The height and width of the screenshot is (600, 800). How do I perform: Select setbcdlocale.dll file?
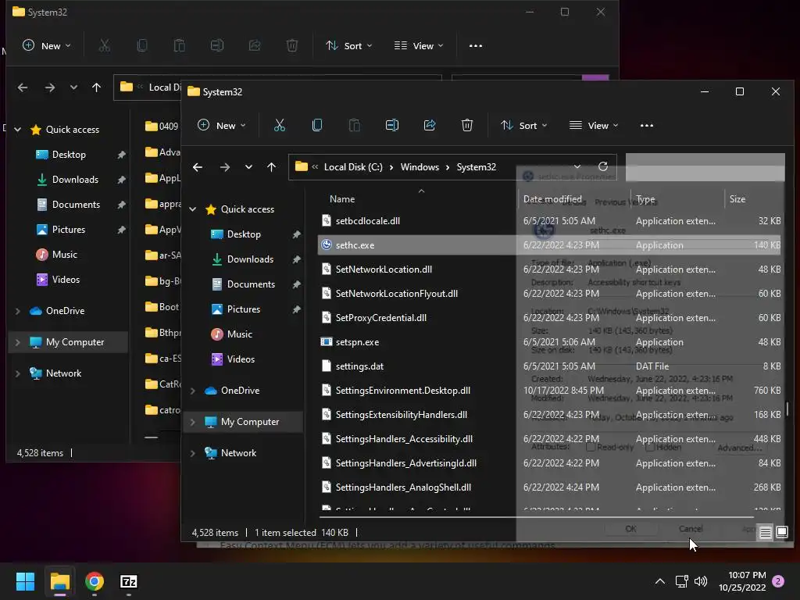pos(367,221)
